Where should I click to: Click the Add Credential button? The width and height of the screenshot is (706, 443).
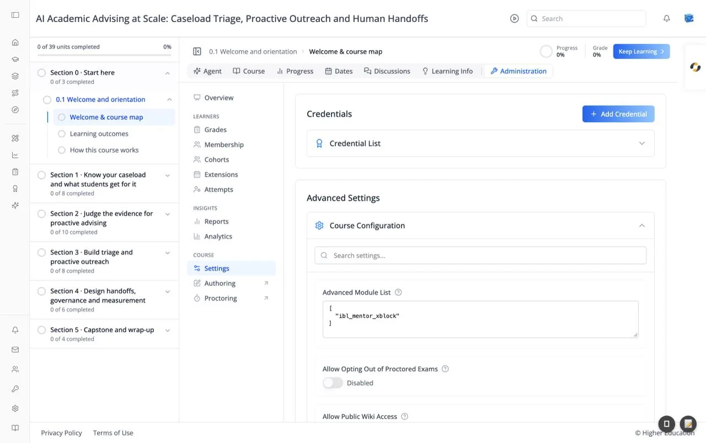click(618, 114)
